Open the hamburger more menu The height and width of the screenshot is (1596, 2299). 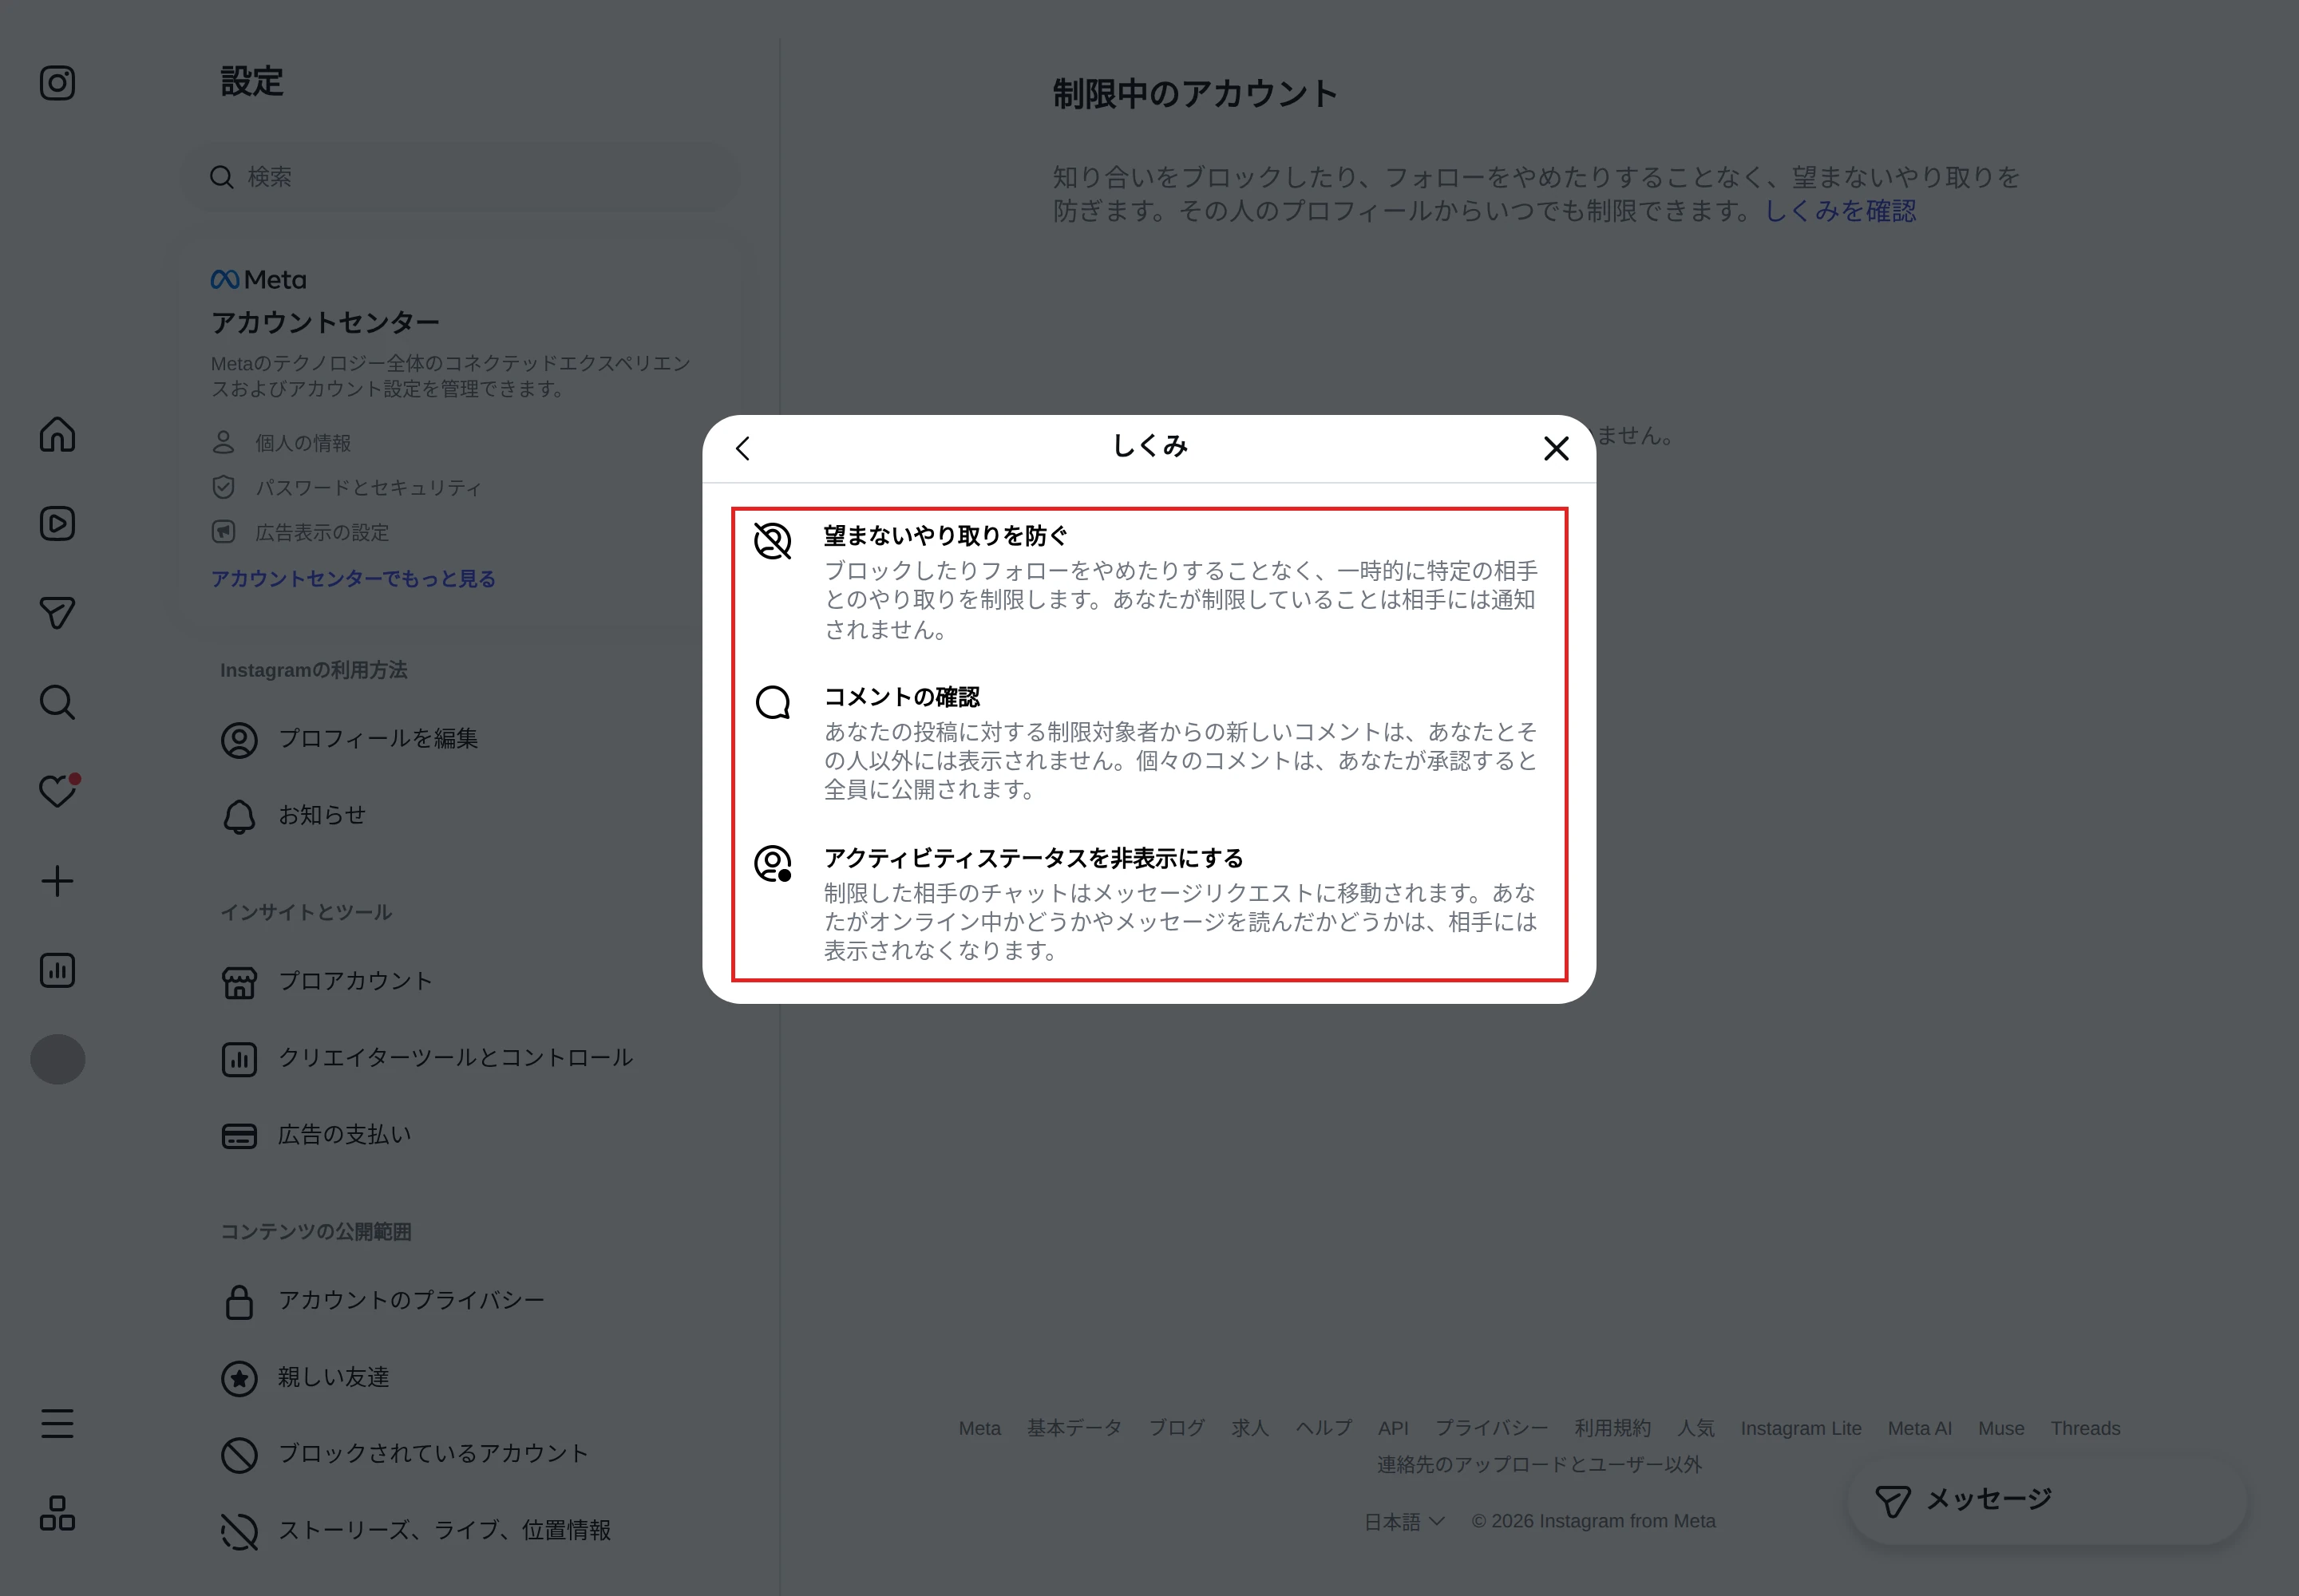57,1423
